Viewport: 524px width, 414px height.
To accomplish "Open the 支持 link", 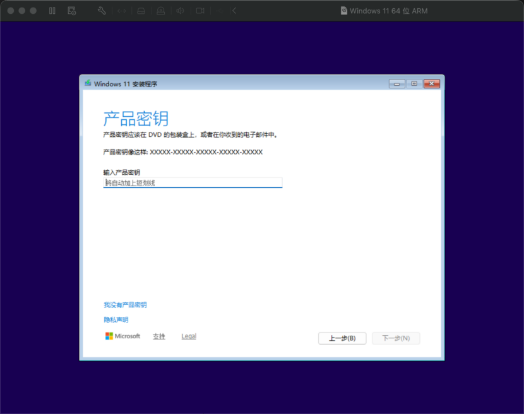I will click(159, 336).
